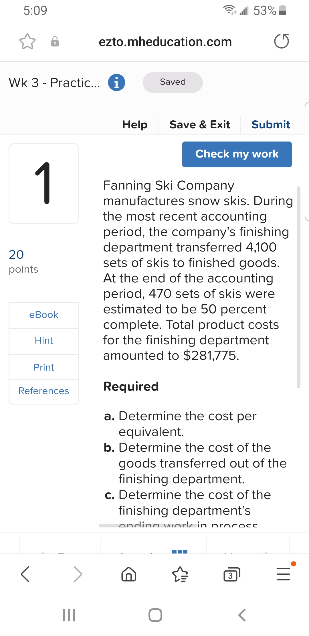Image resolution: width=309 pixels, height=636 pixels.
Task: Open the Help menu
Action: coord(134,124)
